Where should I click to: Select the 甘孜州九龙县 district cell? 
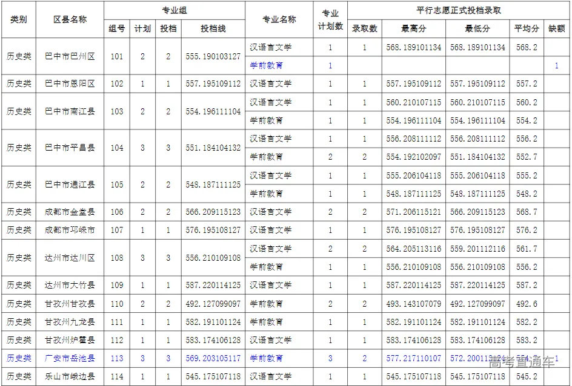pos(70,322)
